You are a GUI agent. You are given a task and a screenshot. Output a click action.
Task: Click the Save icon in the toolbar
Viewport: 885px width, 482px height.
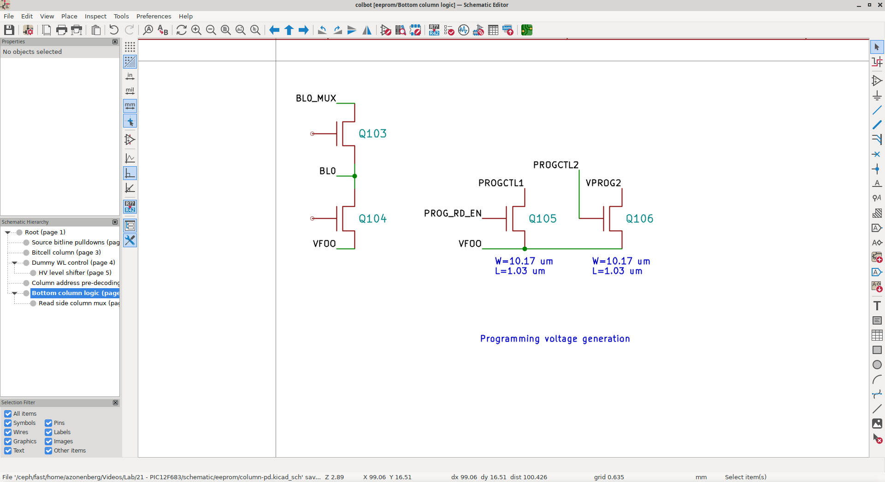pyautogui.click(x=9, y=30)
